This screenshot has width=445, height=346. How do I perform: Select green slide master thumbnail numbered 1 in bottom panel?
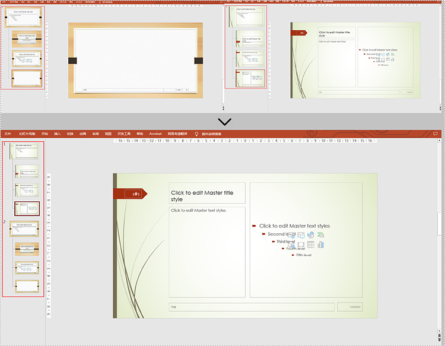[x=24, y=151]
